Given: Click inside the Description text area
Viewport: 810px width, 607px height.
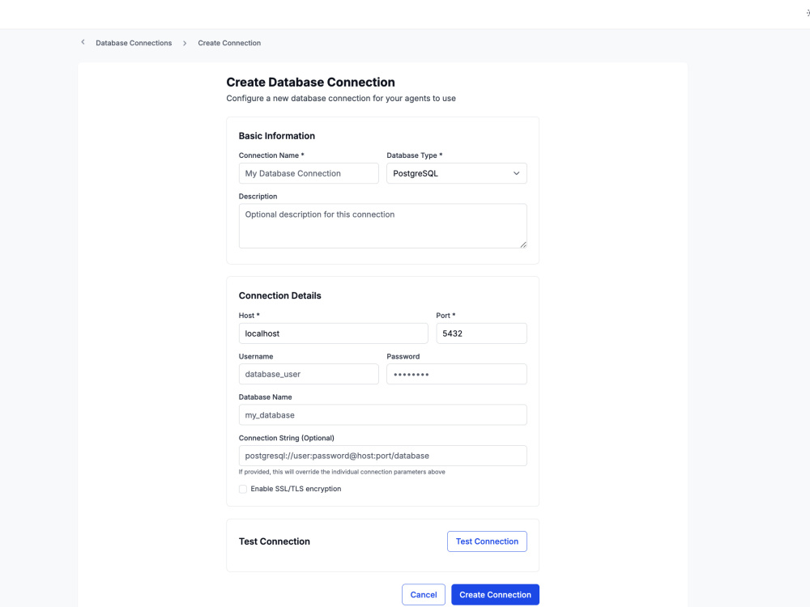Looking at the screenshot, I should click(383, 226).
